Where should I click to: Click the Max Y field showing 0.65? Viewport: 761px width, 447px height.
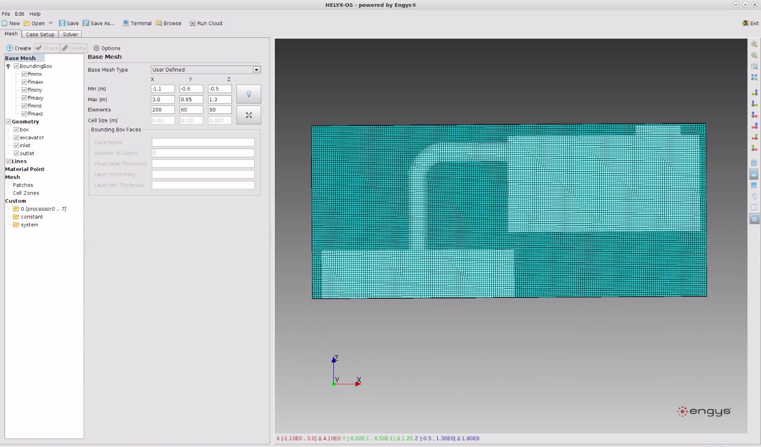coord(191,99)
